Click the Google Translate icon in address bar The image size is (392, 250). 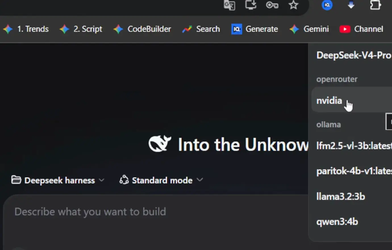[230, 5]
